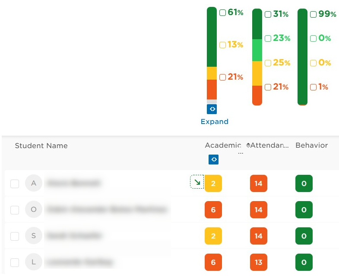Click the yellow academic badge 2 in first row
This screenshot has width=339, height=276.
click(213, 183)
